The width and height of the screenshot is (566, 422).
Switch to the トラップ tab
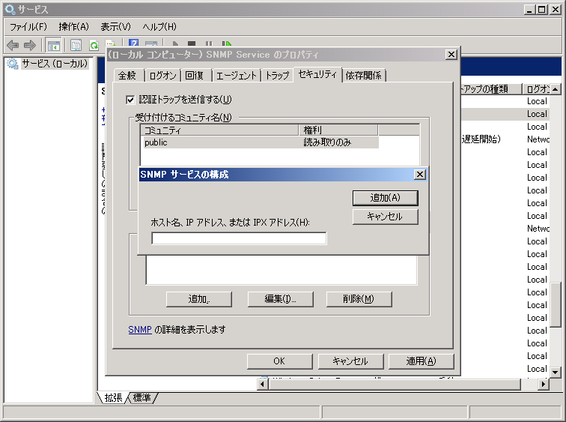(277, 76)
